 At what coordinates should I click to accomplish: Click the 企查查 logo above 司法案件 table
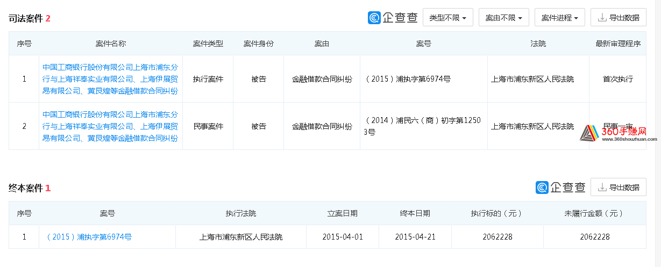tap(393, 18)
